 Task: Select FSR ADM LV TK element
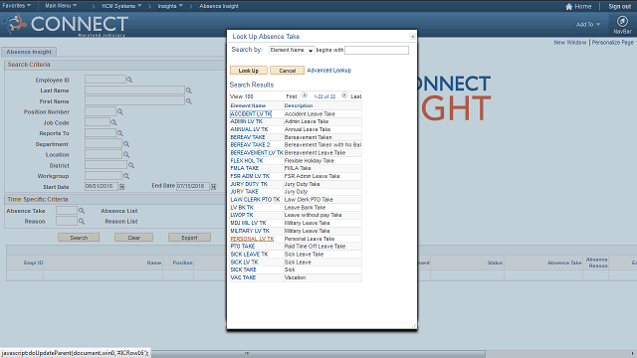tap(250, 176)
